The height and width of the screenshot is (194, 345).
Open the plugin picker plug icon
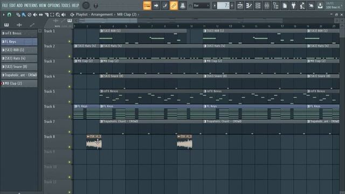293,5
